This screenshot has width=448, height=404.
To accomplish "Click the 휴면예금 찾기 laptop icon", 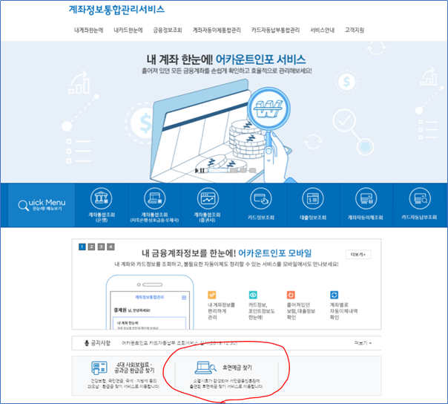I will click(x=205, y=368).
